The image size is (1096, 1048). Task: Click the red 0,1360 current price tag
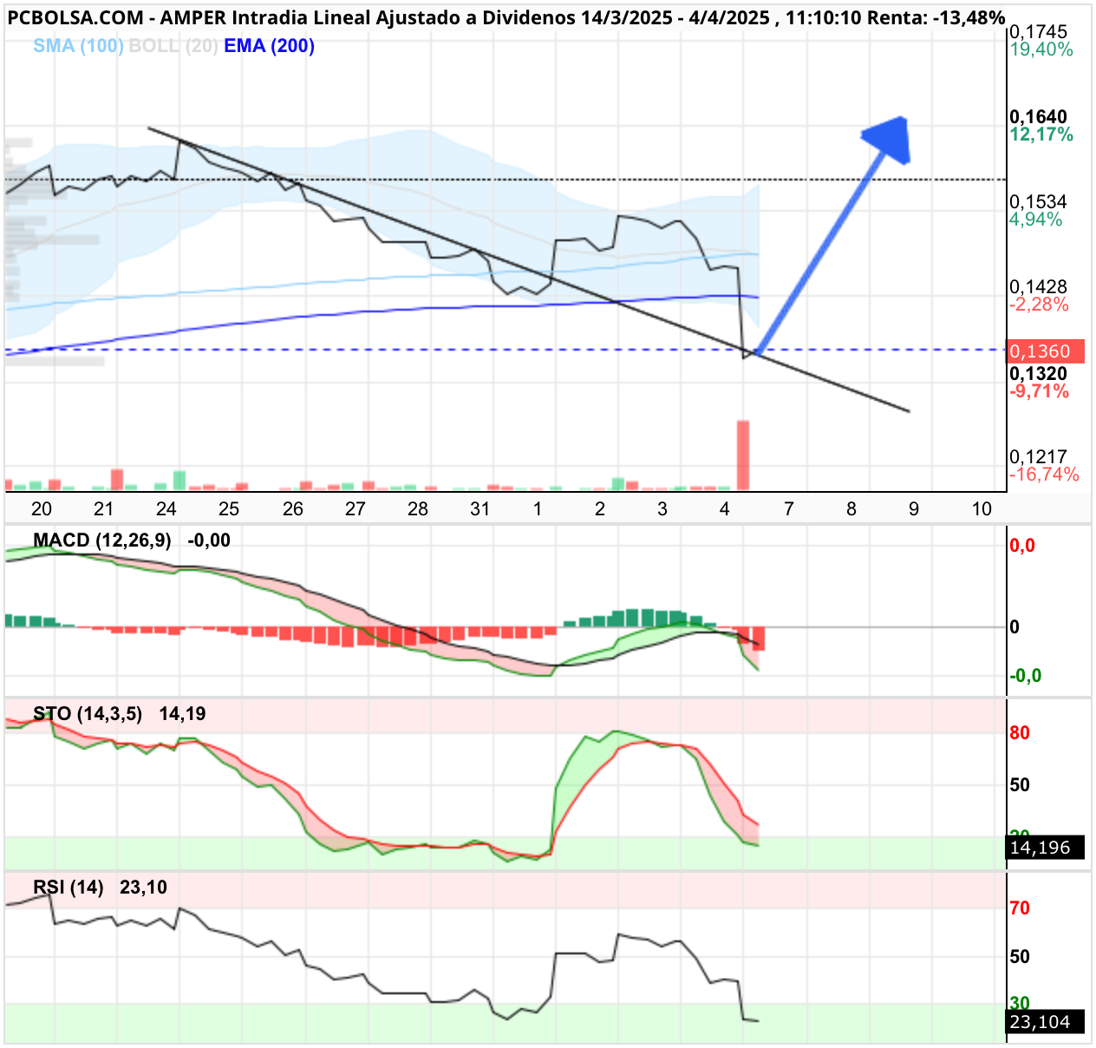pyautogui.click(x=1045, y=351)
